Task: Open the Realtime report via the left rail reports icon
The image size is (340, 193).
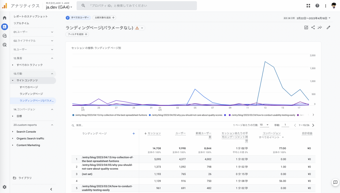Action: tap(4, 27)
